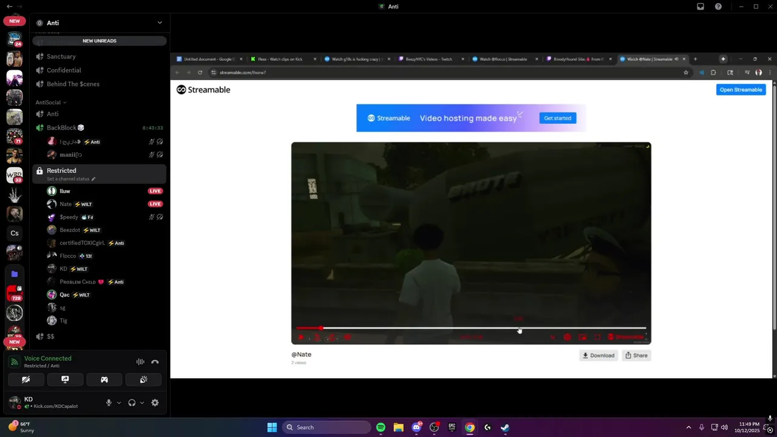The width and height of the screenshot is (777, 437).
Task: Click the taskbar Search box
Action: pos(327,427)
